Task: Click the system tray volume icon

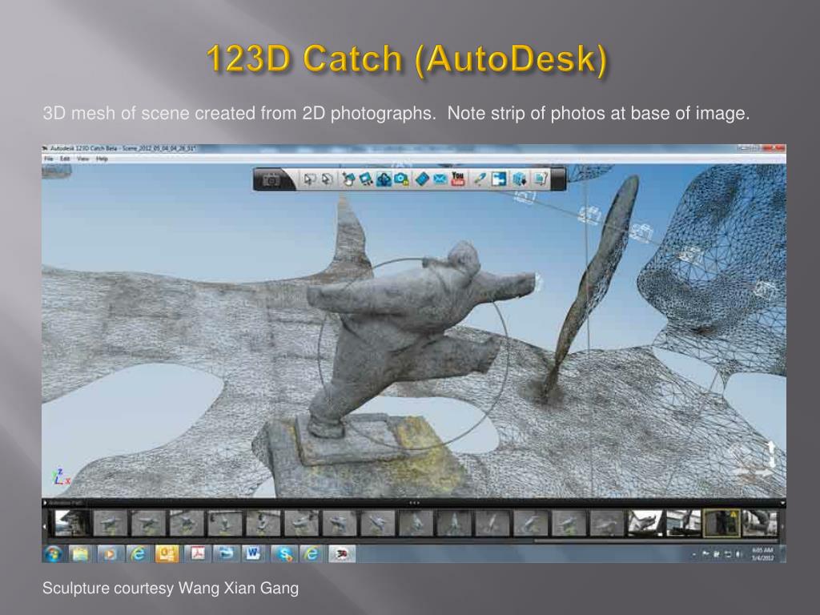Action: click(x=739, y=554)
